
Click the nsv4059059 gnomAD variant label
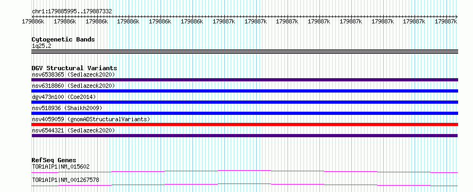click(91, 119)
